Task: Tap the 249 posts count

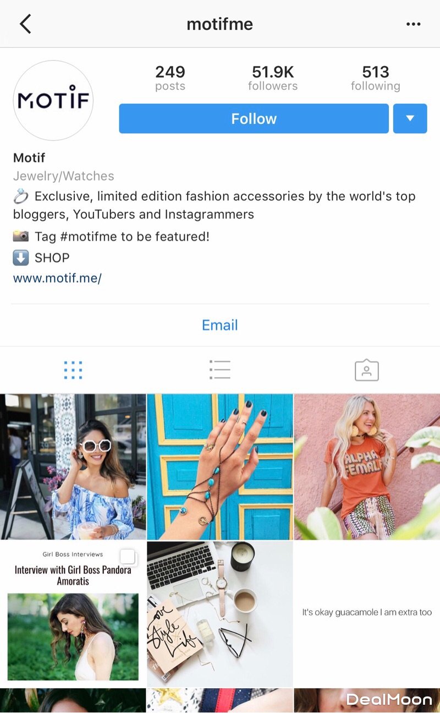Action: tap(170, 78)
